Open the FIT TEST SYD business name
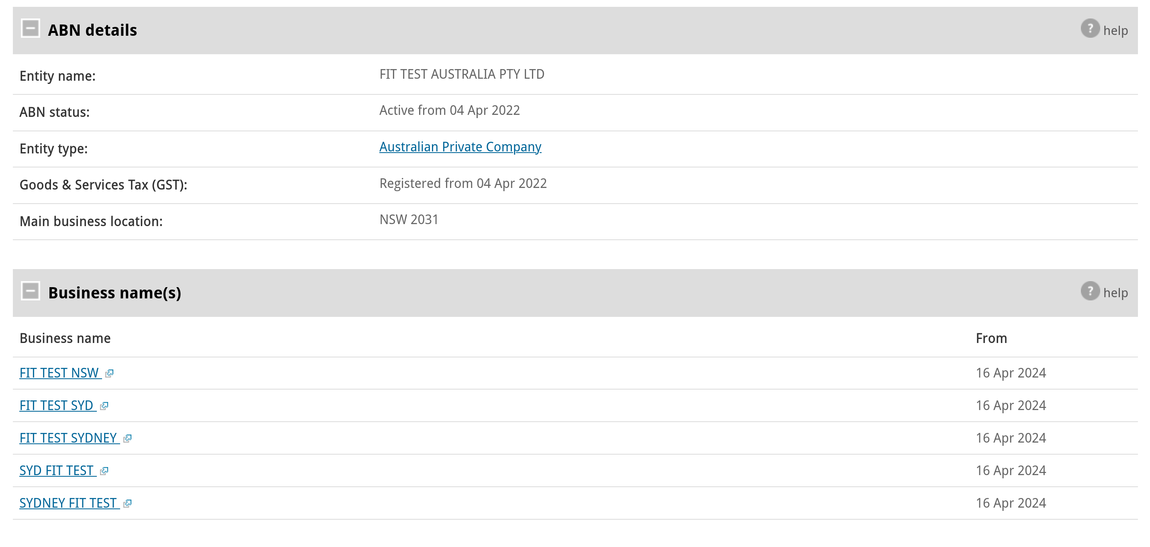1150x547 pixels. (56, 406)
